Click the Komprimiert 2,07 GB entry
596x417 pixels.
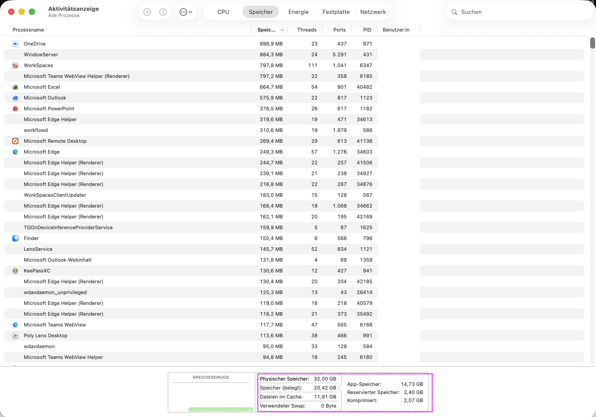(385, 400)
